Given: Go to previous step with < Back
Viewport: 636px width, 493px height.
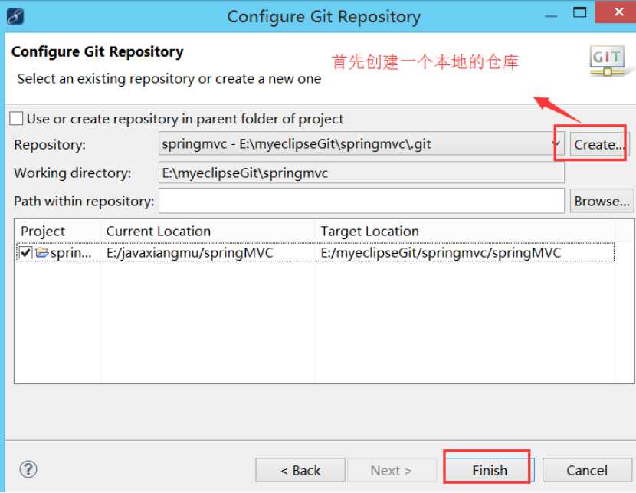Looking at the screenshot, I should 300,470.
